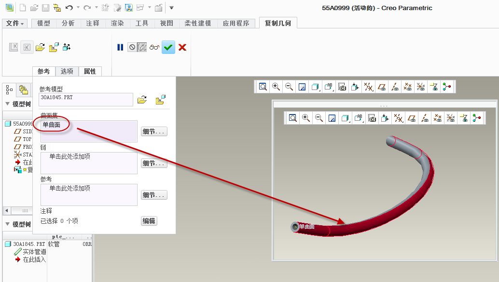Click the View Manager camera icon on main toolbar
The image size is (499, 282).
point(342,87)
